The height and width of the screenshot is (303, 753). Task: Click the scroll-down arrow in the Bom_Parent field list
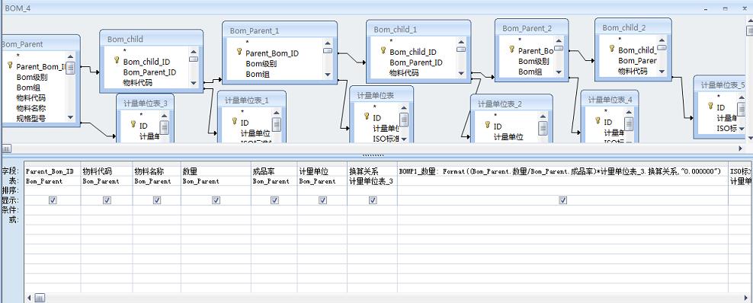(x=70, y=117)
